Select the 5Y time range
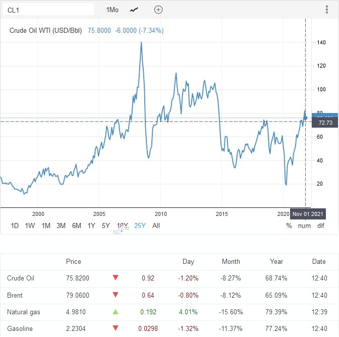Screen dimensions: 339x337 pyautogui.click(x=105, y=226)
